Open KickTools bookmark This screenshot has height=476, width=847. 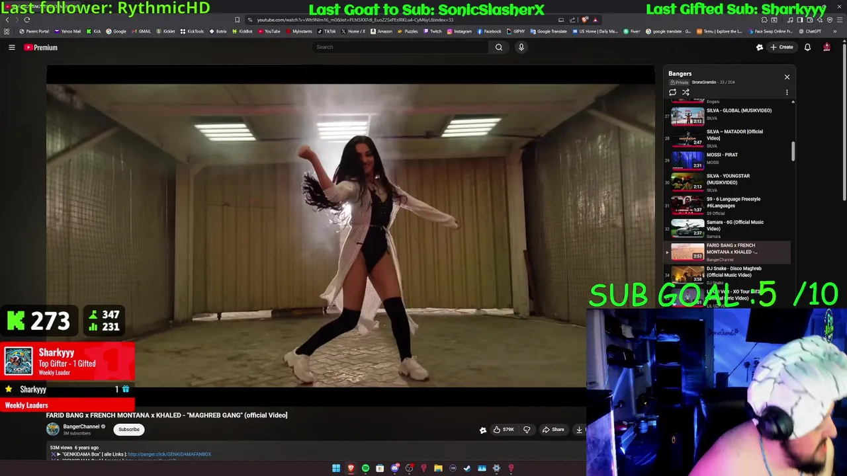192,31
